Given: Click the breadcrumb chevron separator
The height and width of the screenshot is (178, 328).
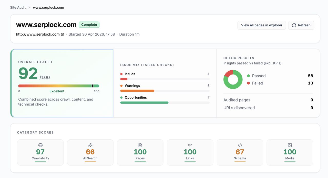Looking at the screenshot, I should [29, 7].
